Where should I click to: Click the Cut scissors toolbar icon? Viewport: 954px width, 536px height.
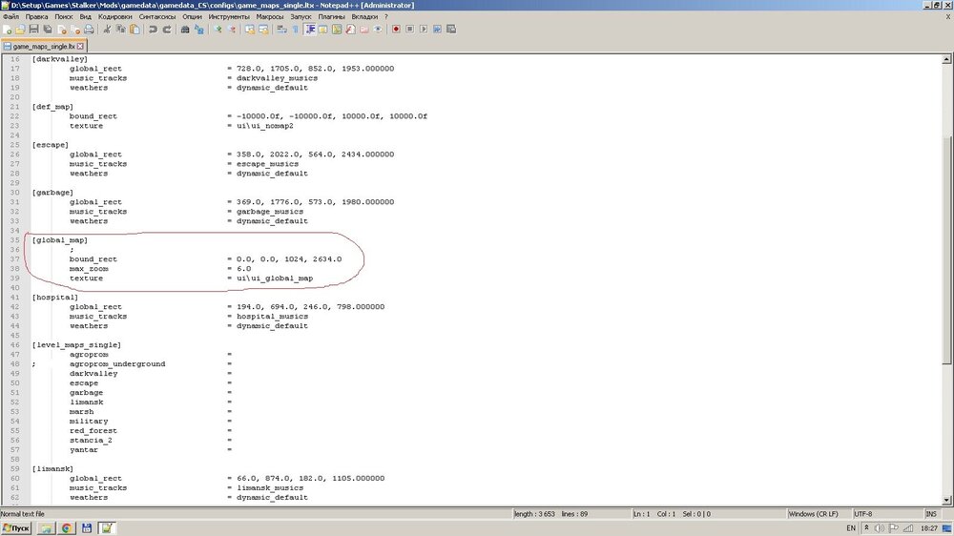pyautogui.click(x=107, y=30)
